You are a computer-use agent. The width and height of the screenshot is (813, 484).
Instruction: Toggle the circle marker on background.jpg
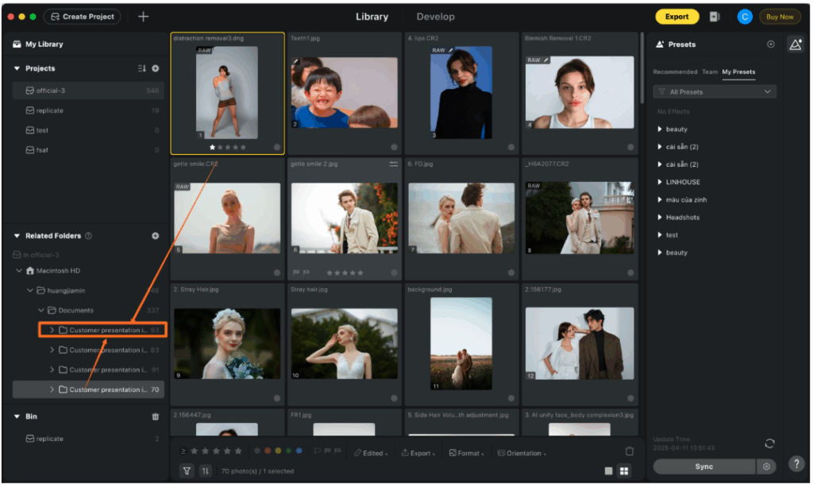point(511,398)
